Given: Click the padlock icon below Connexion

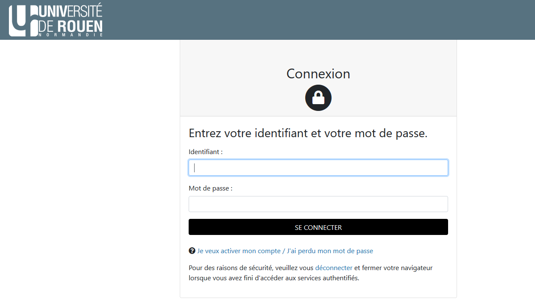Looking at the screenshot, I should 318,98.
